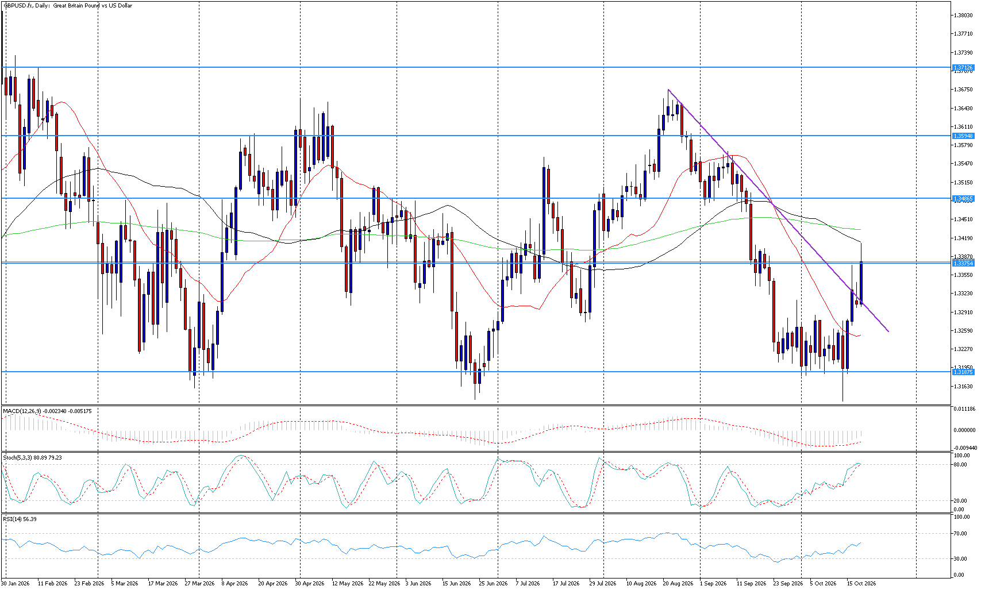Click the 1.32270 price axis label
The width and height of the screenshot is (981, 590).
[963, 349]
